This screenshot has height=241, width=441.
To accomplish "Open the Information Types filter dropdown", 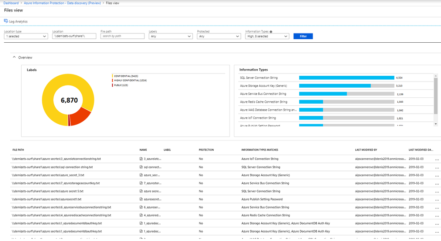I will pyautogui.click(x=267, y=36).
